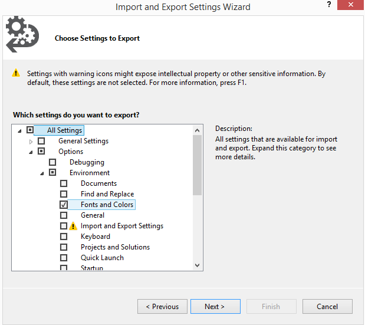This screenshot has width=365, height=325.
Task: Expand the General Settings node
Action: (x=31, y=142)
